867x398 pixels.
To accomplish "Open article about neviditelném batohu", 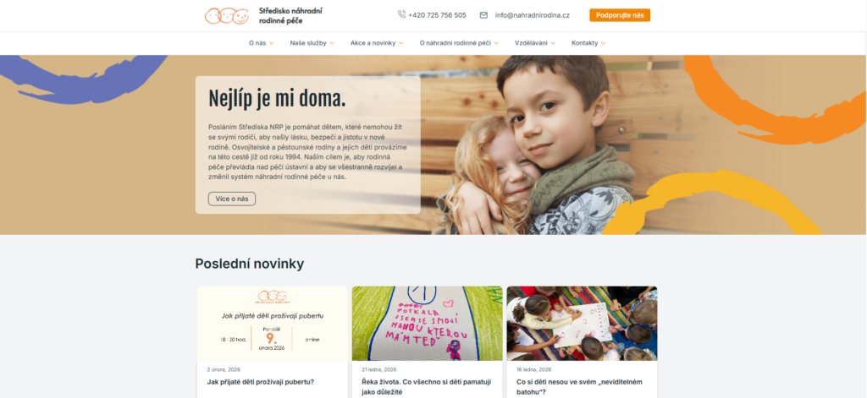I will 579,387.
